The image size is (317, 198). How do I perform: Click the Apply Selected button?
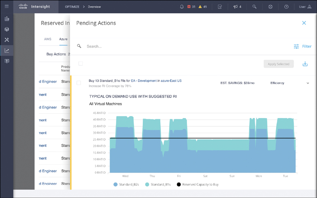[278, 64]
